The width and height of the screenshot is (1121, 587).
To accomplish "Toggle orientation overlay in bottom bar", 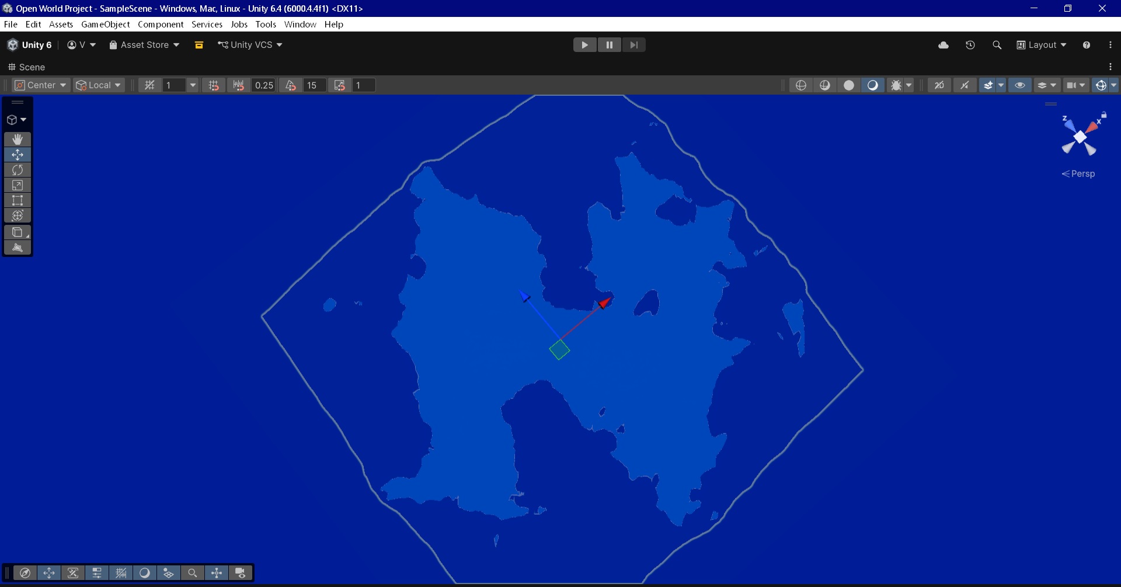I will click(216, 573).
